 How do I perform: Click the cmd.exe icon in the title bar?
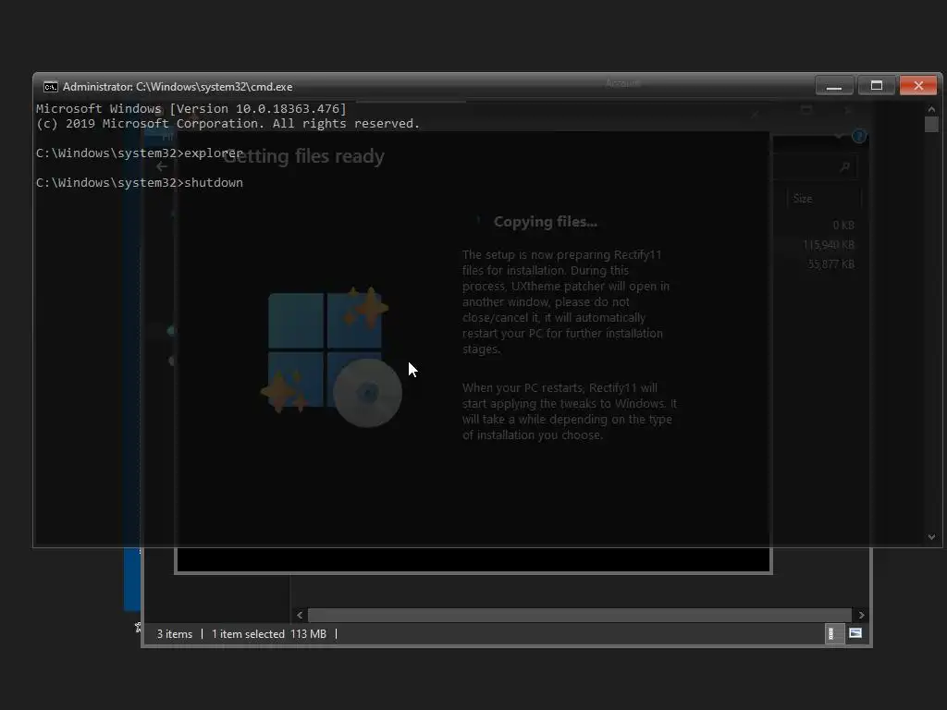pyautogui.click(x=51, y=87)
